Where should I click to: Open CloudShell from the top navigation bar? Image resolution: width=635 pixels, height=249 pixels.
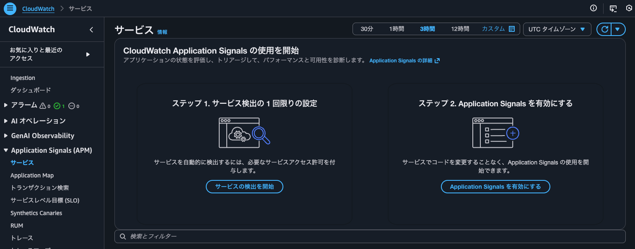[612, 8]
